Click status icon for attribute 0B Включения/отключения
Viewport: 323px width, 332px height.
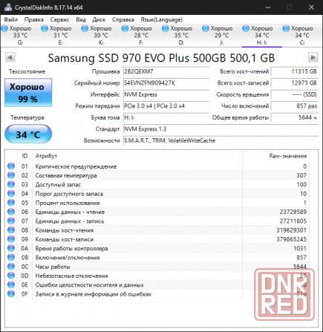tap(11, 258)
